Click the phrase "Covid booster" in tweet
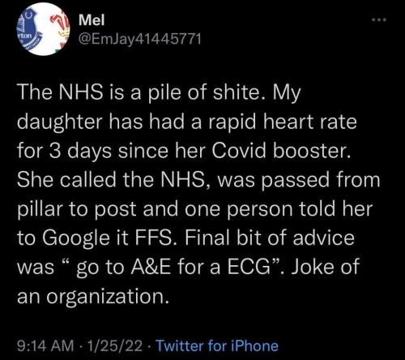This screenshot has height=360, width=405. tap(279, 151)
